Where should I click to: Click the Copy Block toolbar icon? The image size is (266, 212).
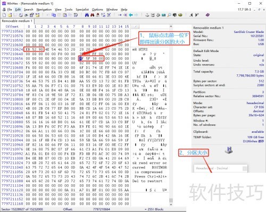tap(54, 15)
